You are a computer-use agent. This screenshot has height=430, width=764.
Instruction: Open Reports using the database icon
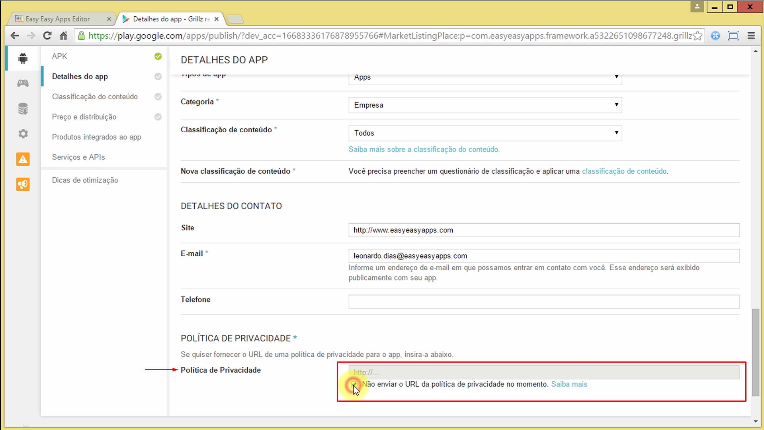(23, 108)
